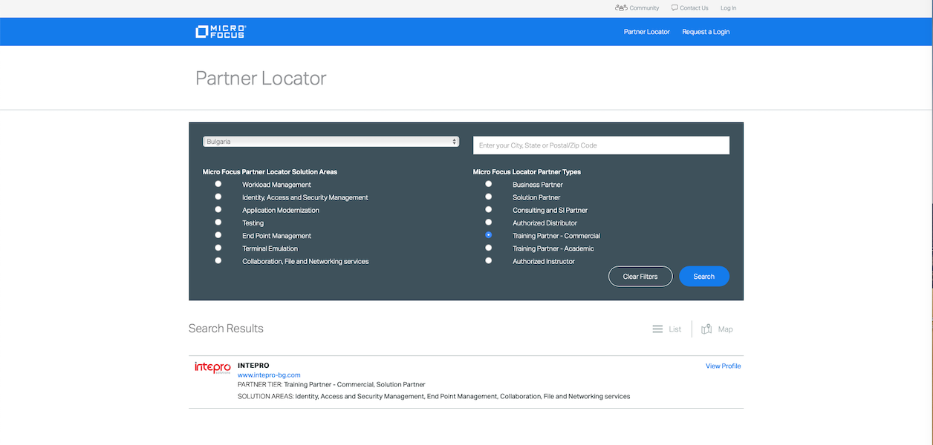Select Testing solution area option

tap(218, 222)
